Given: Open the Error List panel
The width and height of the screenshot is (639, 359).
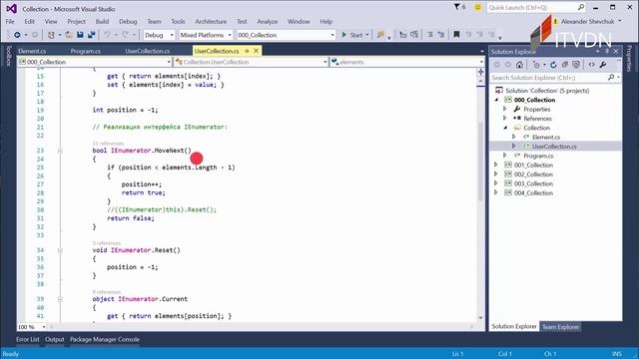Looking at the screenshot, I should [x=28, y=339].
